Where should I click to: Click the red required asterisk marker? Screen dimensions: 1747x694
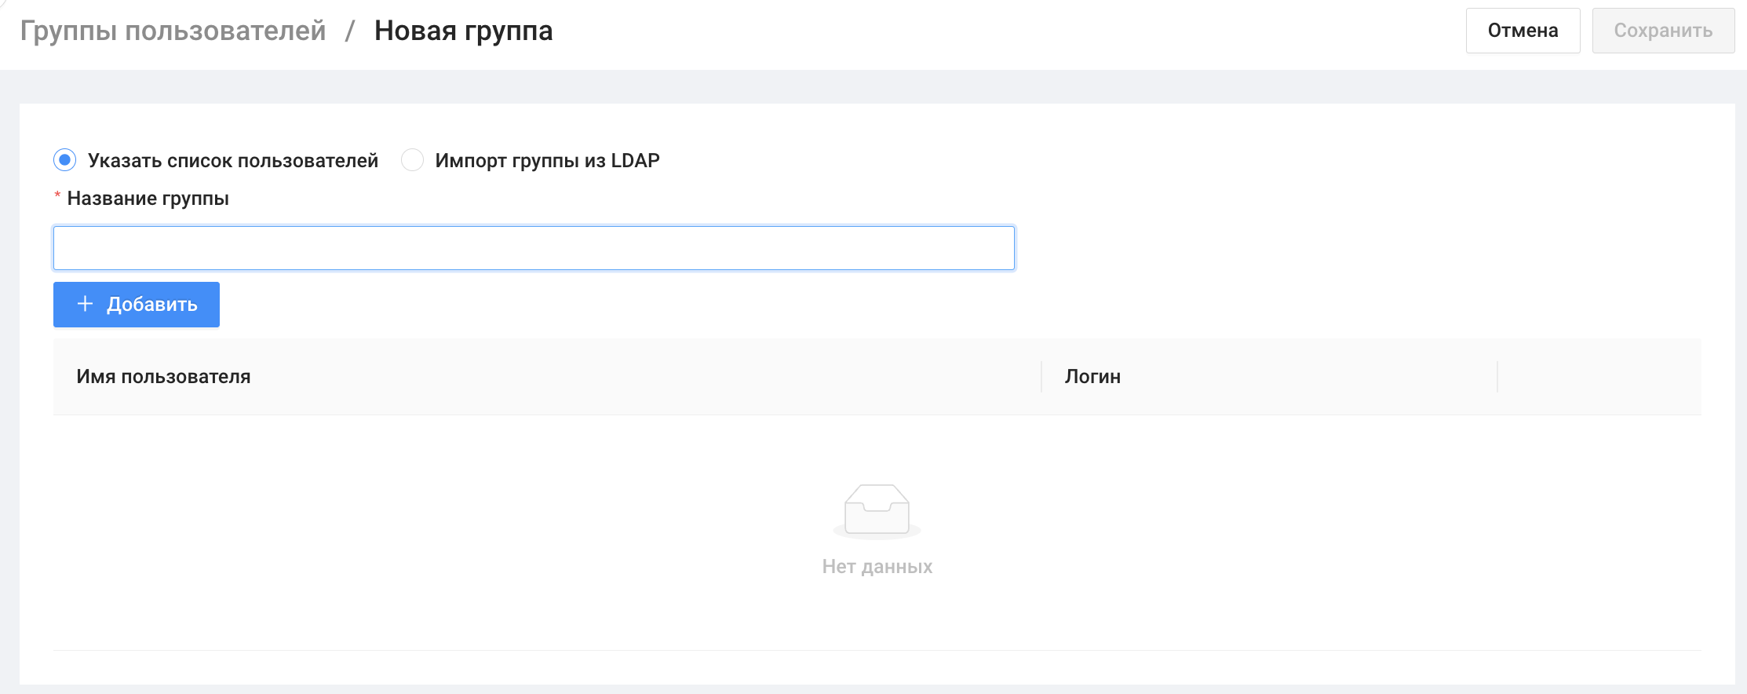coord(57,195)
